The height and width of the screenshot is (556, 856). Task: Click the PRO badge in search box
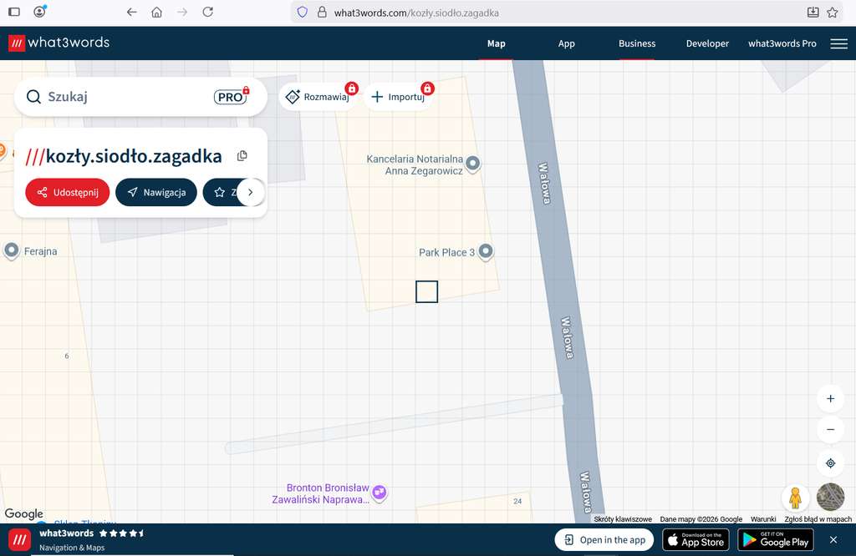tap(232, 96)
